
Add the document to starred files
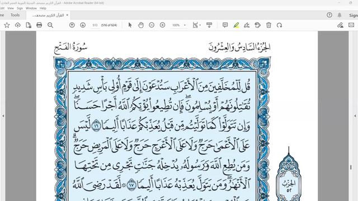tap(7, 25)
